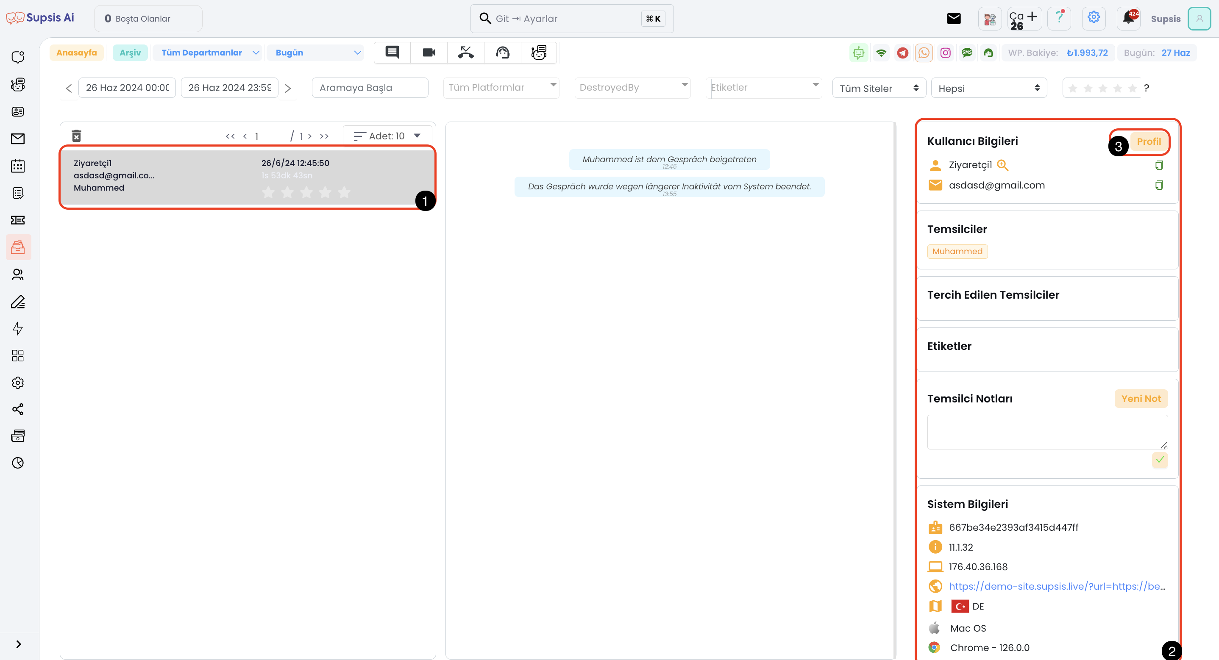The height and width of the screenshot is (660, 1219).
Task: Jump to first page of list
Action: [231, 136]
